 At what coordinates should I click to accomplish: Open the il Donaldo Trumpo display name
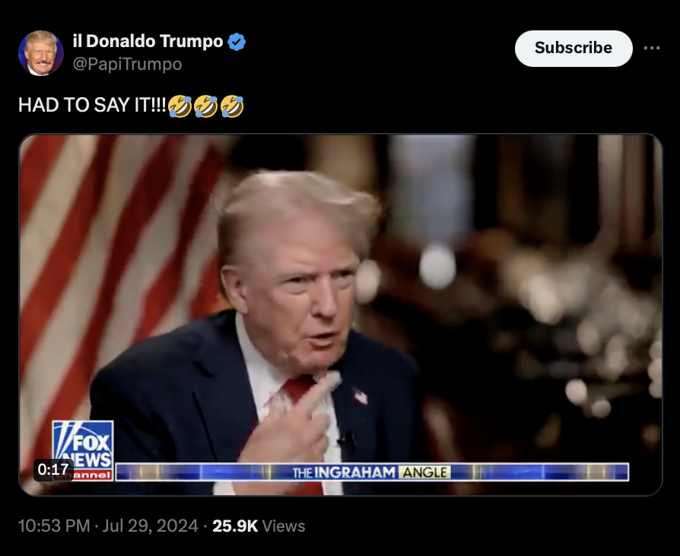click(x=148, y=42)
